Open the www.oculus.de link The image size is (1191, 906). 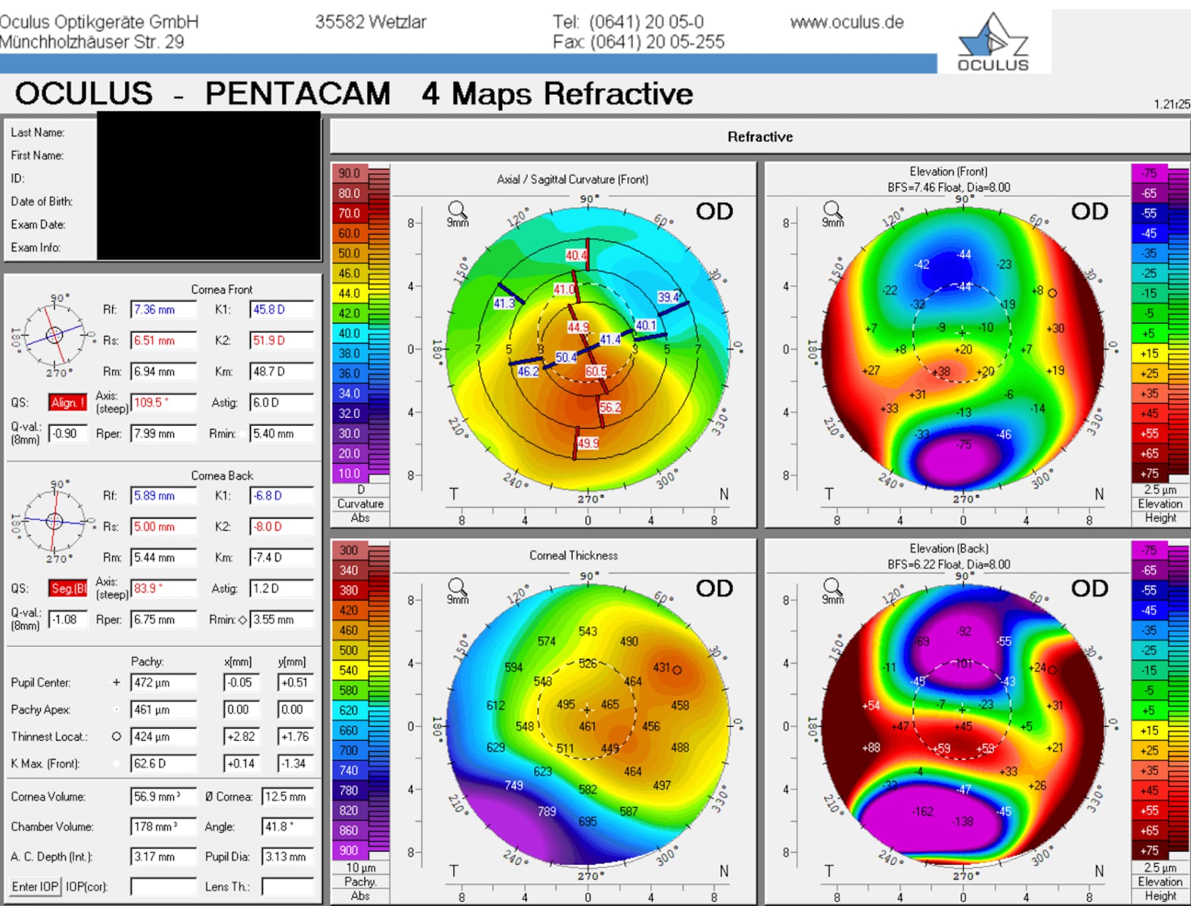point(847,23)
